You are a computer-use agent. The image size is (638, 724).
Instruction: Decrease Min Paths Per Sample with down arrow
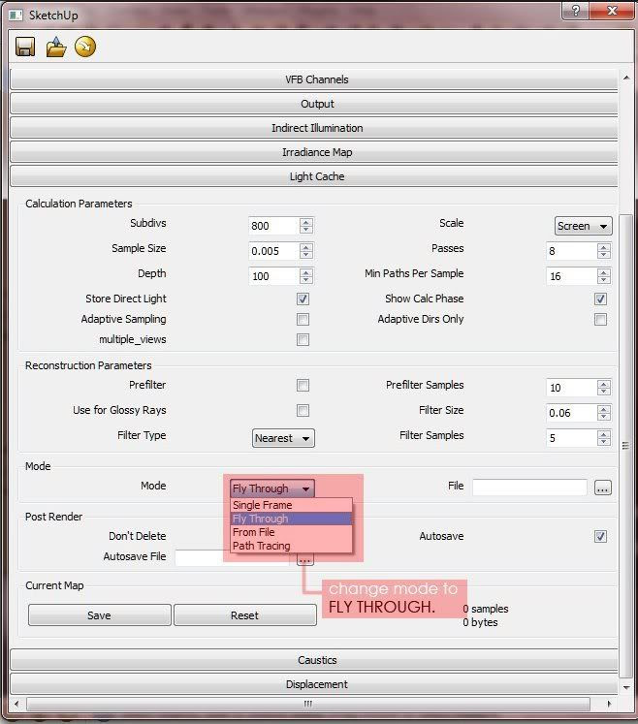coord(603,280)
